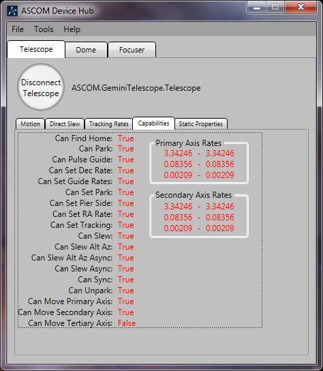The height and width of the screenshot is (371, 323).
Task: Click the Can Unpark label
Action: click(x=91, y=291)
